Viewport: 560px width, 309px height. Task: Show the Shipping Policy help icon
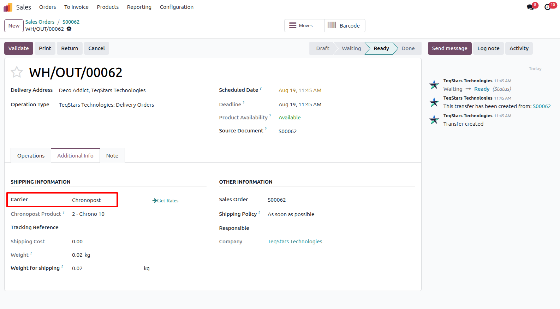point(259,212)
